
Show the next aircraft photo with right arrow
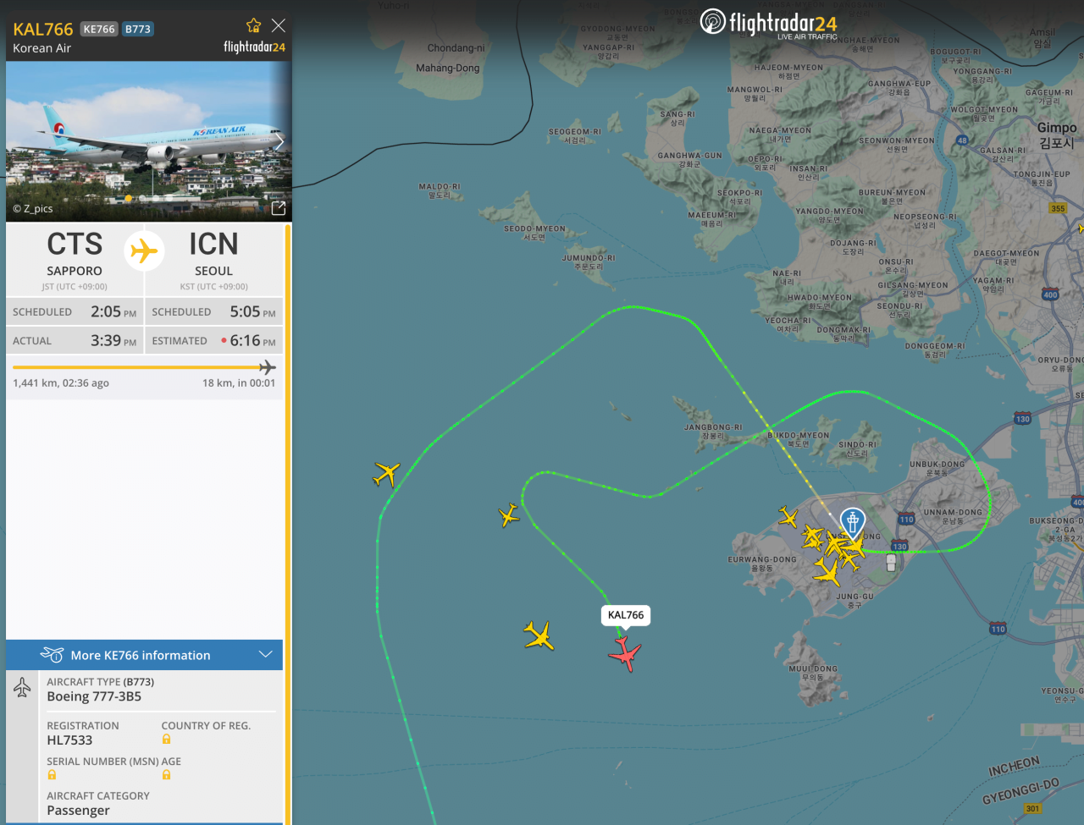(x=279, y=141)
